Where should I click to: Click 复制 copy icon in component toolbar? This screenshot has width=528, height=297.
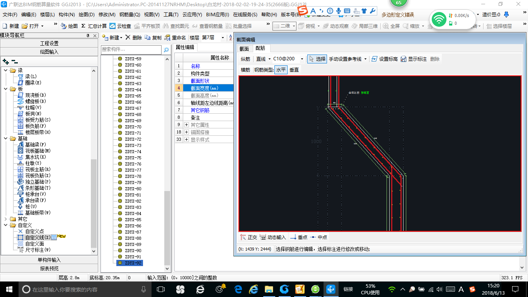click(148, 38)
